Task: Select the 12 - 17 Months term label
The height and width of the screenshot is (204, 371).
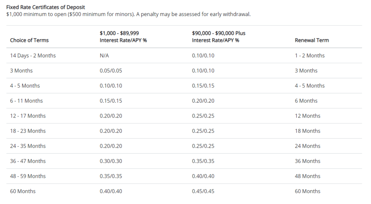Action: [x=28, y=116]
